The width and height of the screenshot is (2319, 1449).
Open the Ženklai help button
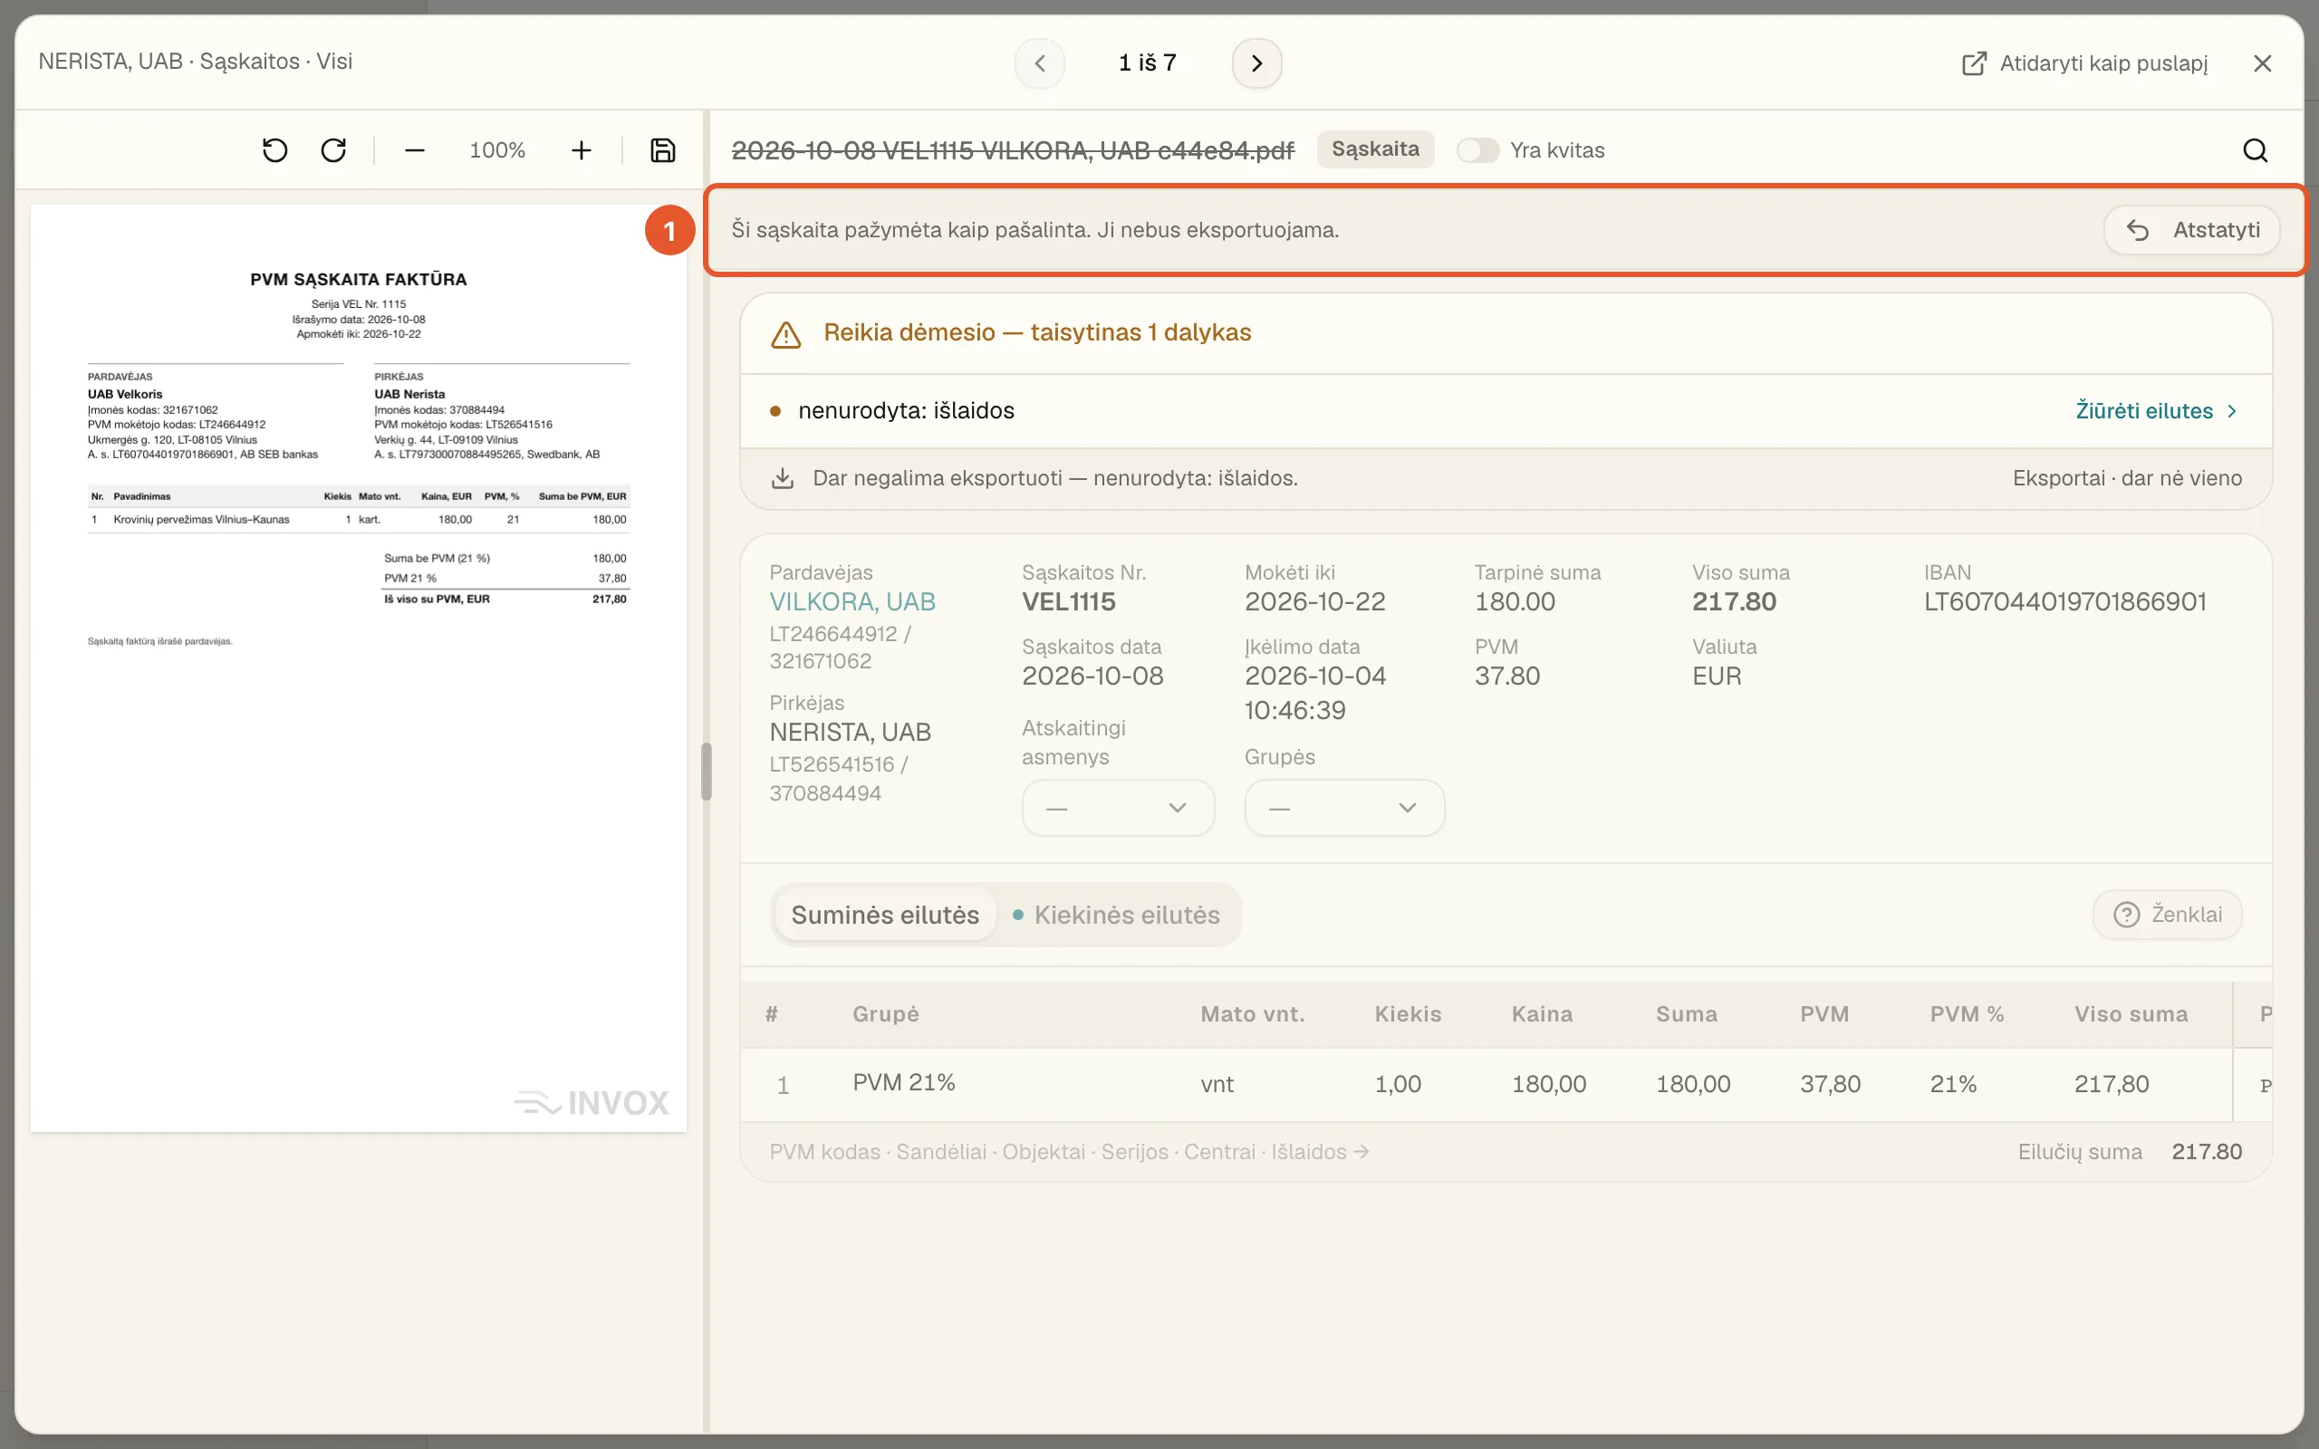click(2167, 915)
